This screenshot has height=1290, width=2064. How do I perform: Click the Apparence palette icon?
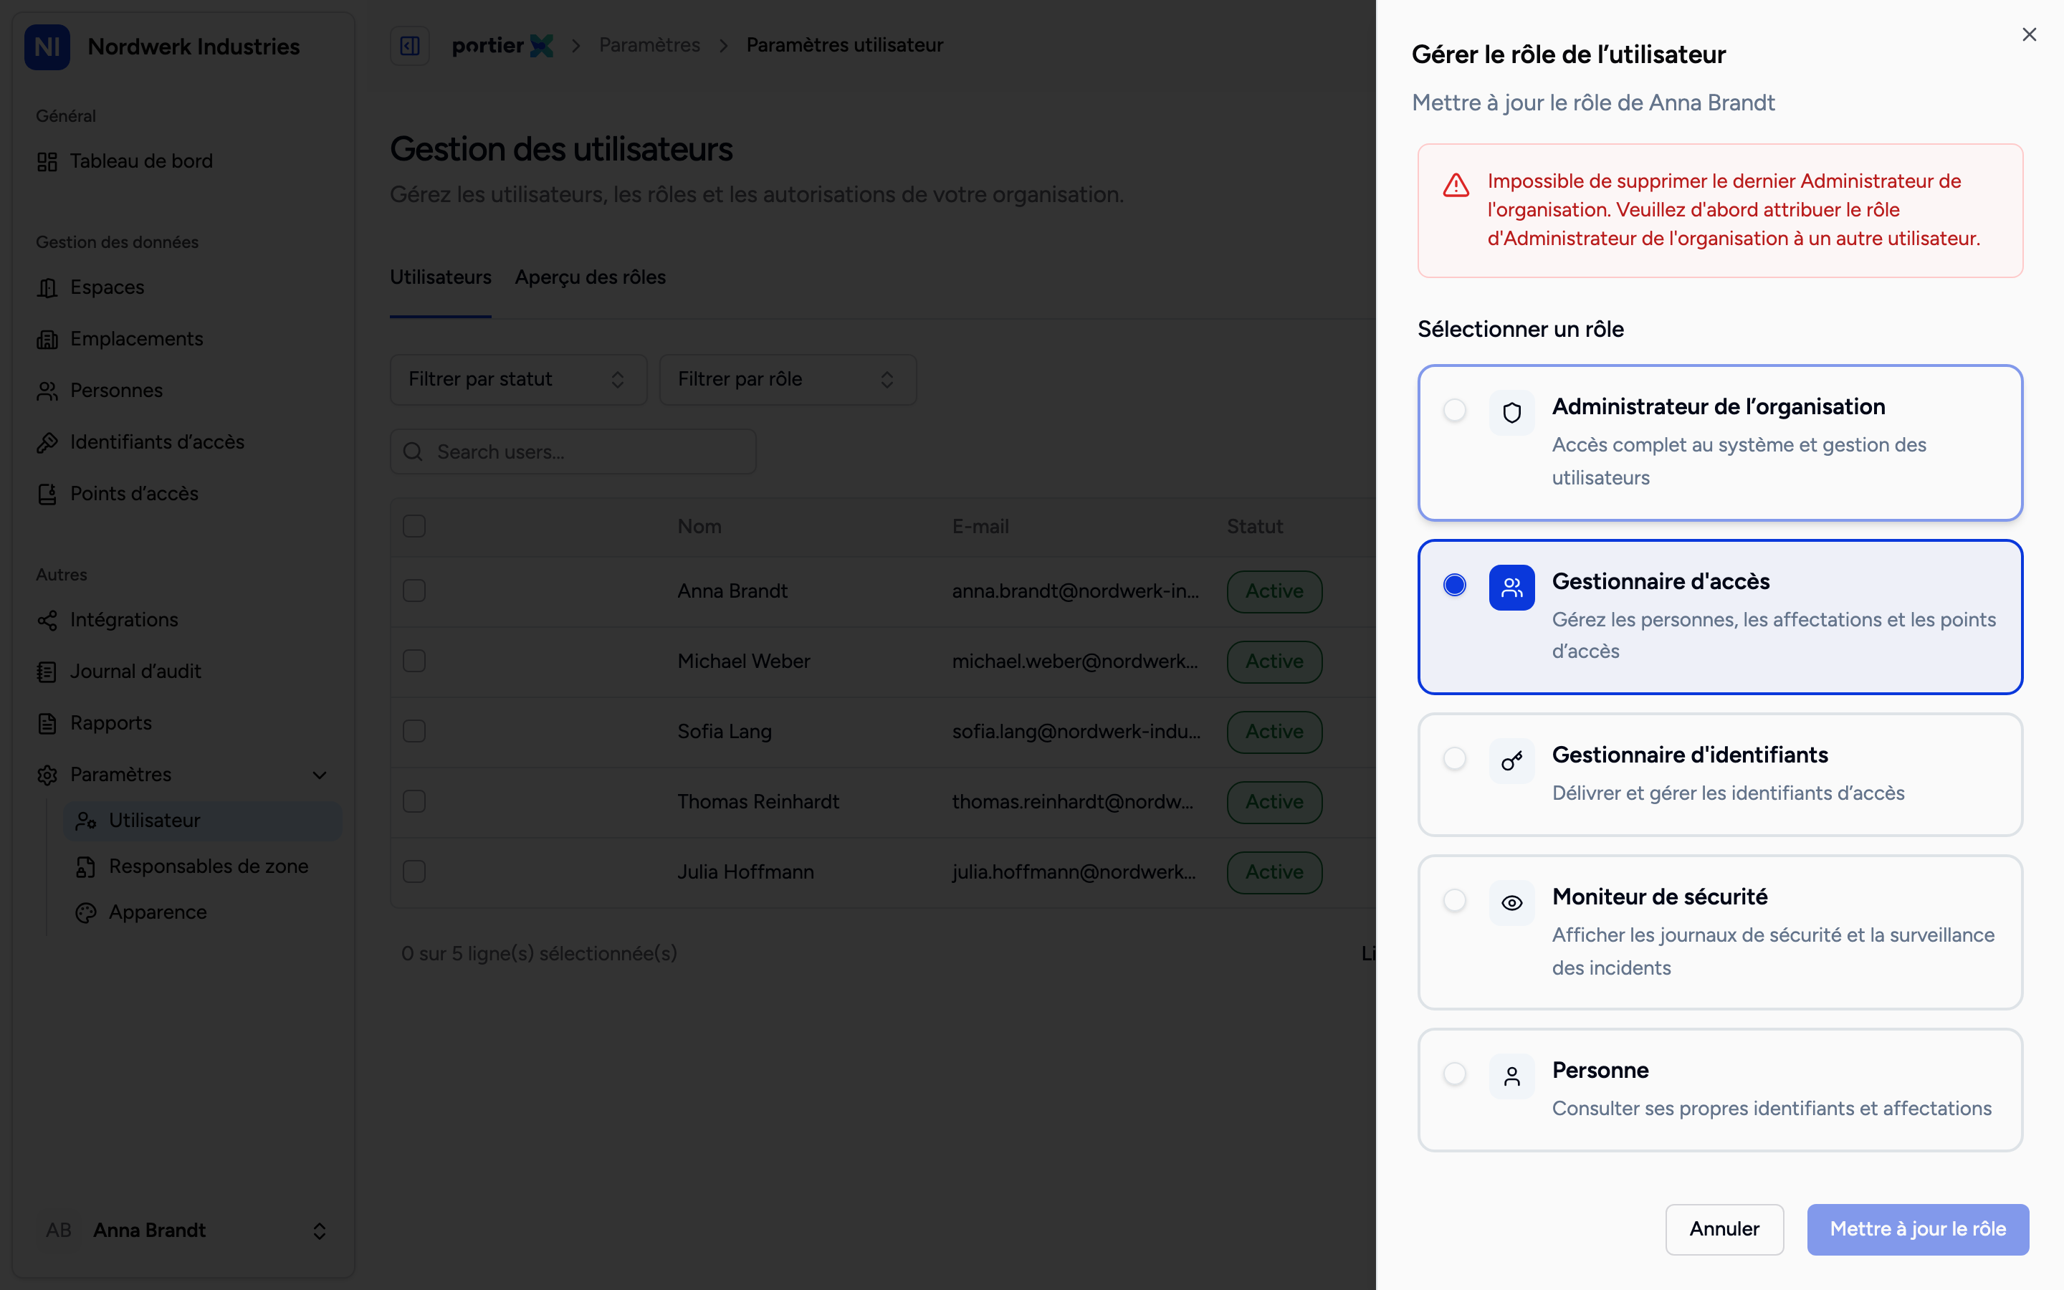click(x=85, y=913)
